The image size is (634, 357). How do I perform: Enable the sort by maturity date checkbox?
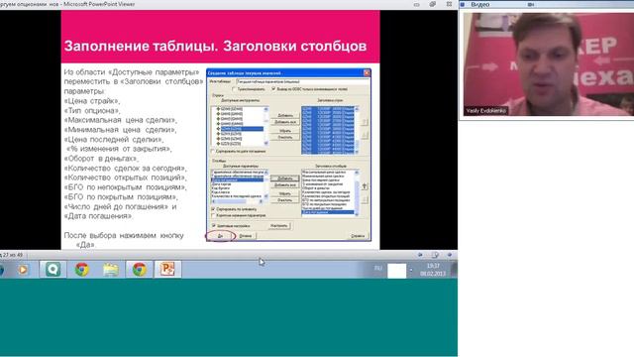pyautogui.click(x=213, y=151)
